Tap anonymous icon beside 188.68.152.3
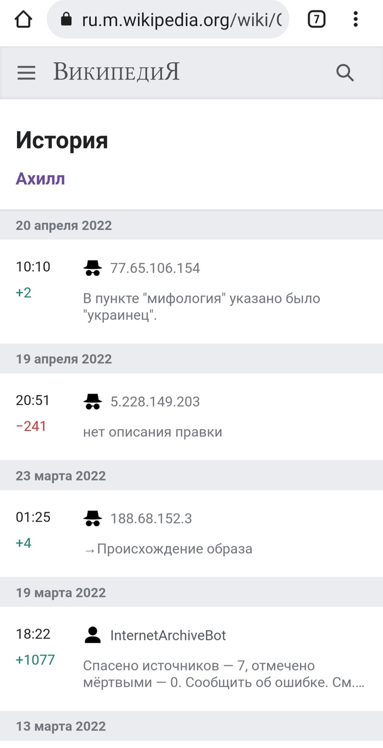 92,518
